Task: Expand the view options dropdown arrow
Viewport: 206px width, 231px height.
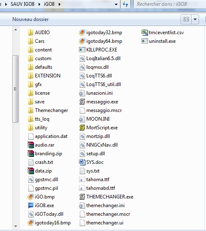Action: tap(195, 19)
